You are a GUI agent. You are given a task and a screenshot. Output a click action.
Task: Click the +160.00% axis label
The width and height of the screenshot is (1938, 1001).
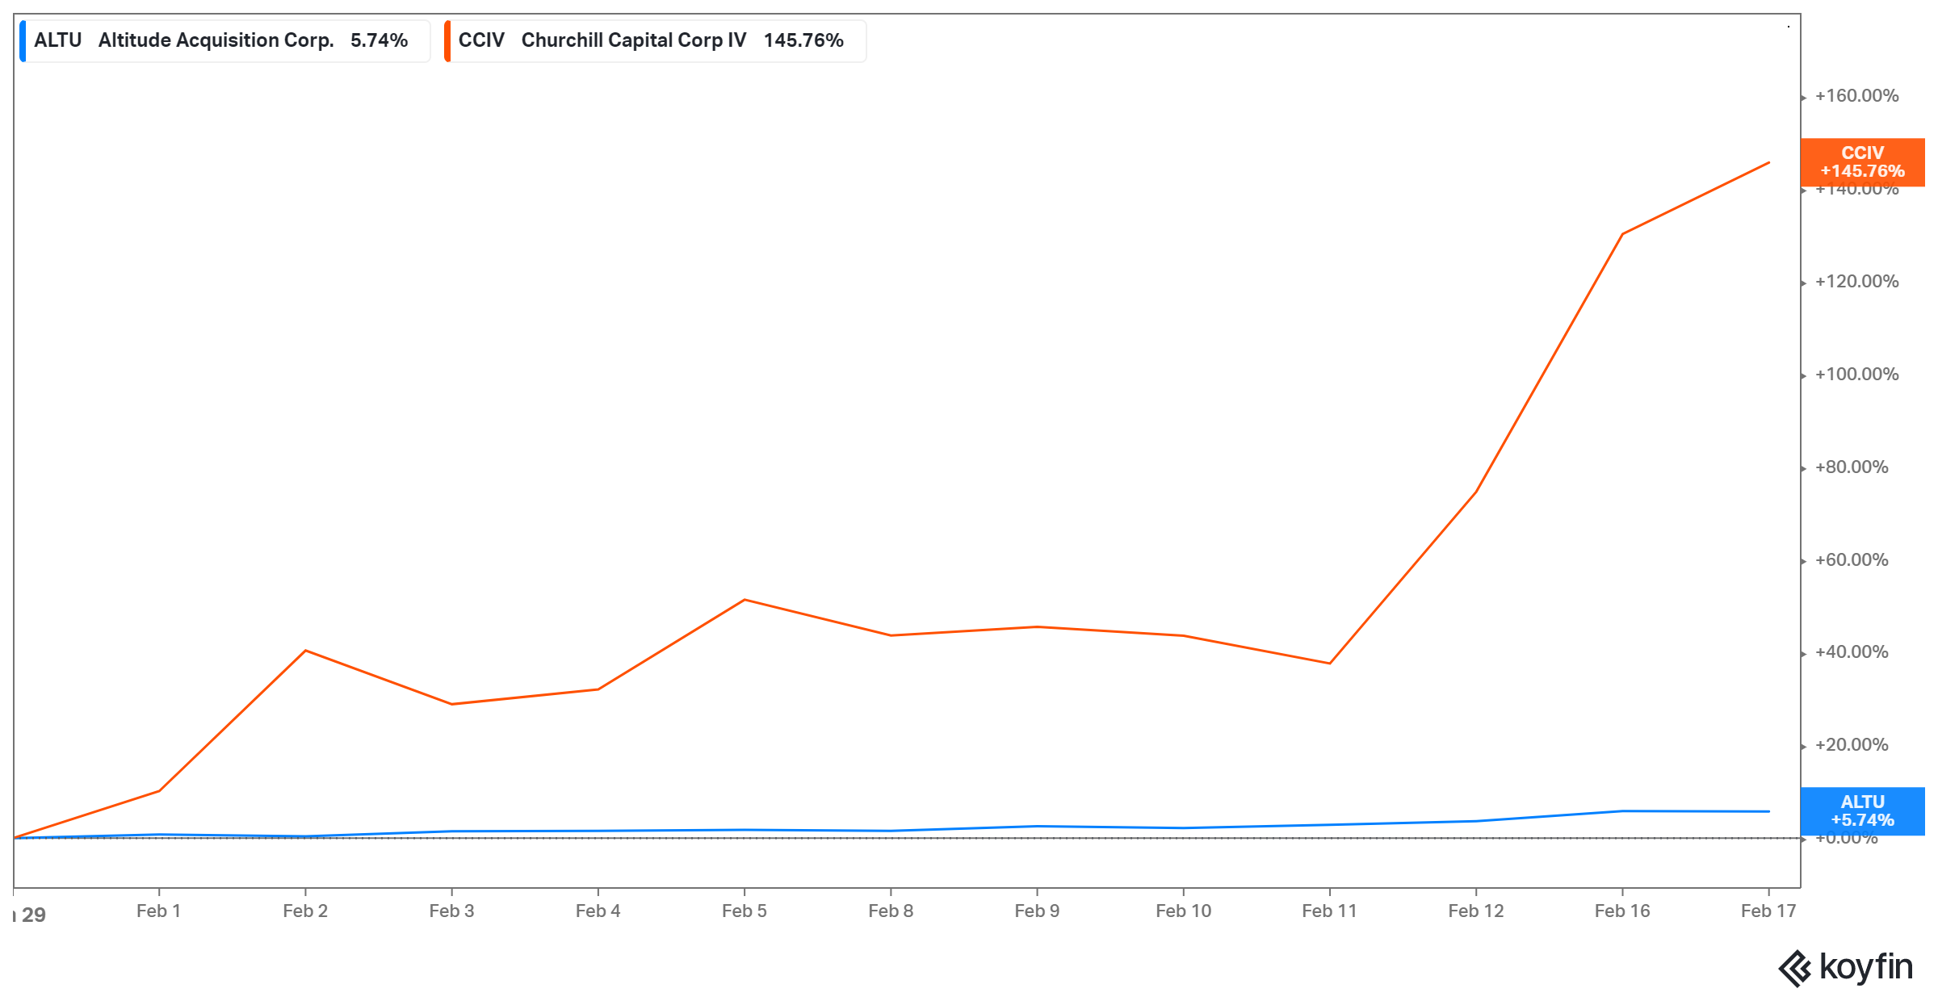[x=1856, y=96]
